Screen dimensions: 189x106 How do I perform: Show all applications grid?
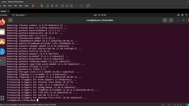(2, 98)
